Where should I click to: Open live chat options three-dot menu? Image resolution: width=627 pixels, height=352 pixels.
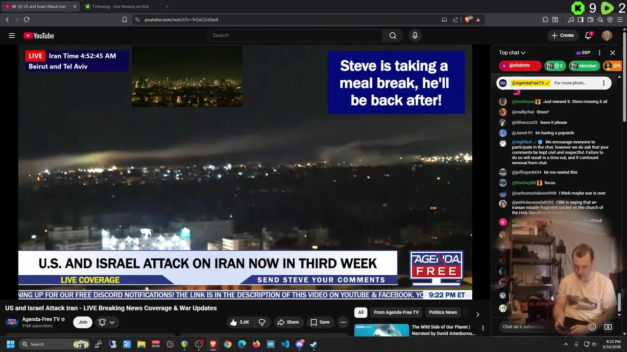(x=600, y=53)
